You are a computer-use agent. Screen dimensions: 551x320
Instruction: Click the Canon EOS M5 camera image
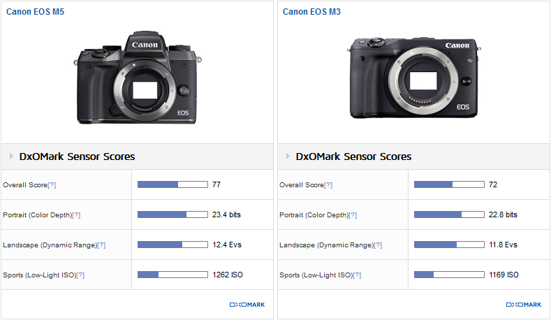(x=138, y=78)
